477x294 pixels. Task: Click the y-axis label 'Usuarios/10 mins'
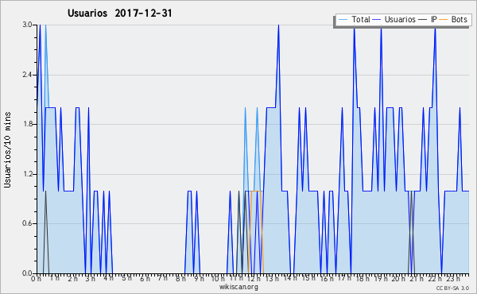click(7, 149)
